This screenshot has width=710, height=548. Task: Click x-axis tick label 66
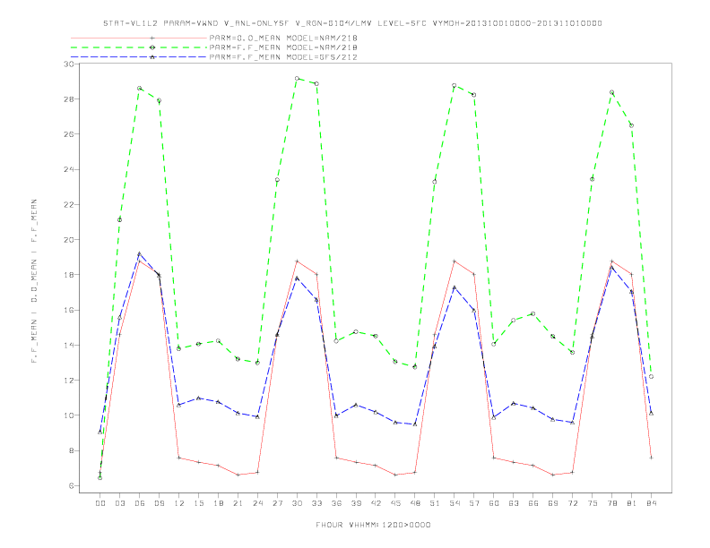pyautogui.click(x=533, y=503)
